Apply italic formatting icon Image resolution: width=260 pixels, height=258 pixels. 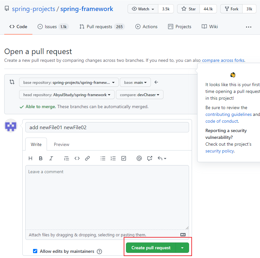[51, 158]
